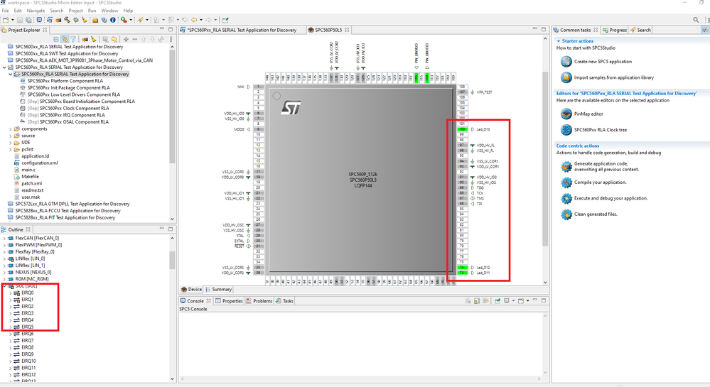Click the ST SPC5 application wizard toolbar icon

tap(49, 20)
